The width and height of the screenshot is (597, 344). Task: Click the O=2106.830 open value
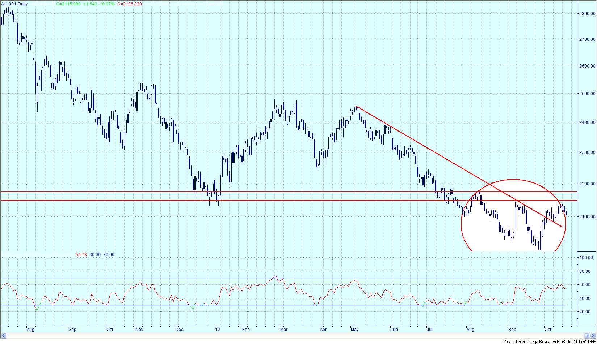tap(130, 4)
